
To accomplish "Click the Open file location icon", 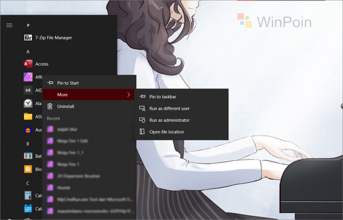I will pos(142,132).
